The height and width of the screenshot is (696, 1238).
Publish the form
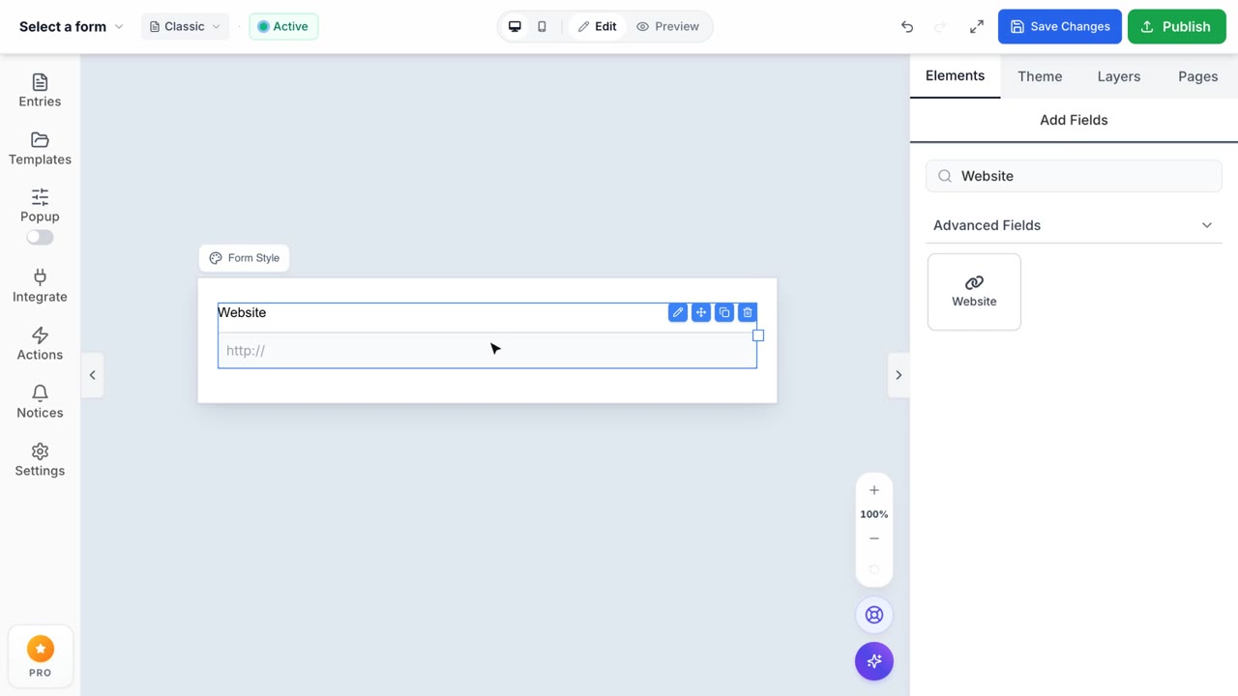(1177, 27)
